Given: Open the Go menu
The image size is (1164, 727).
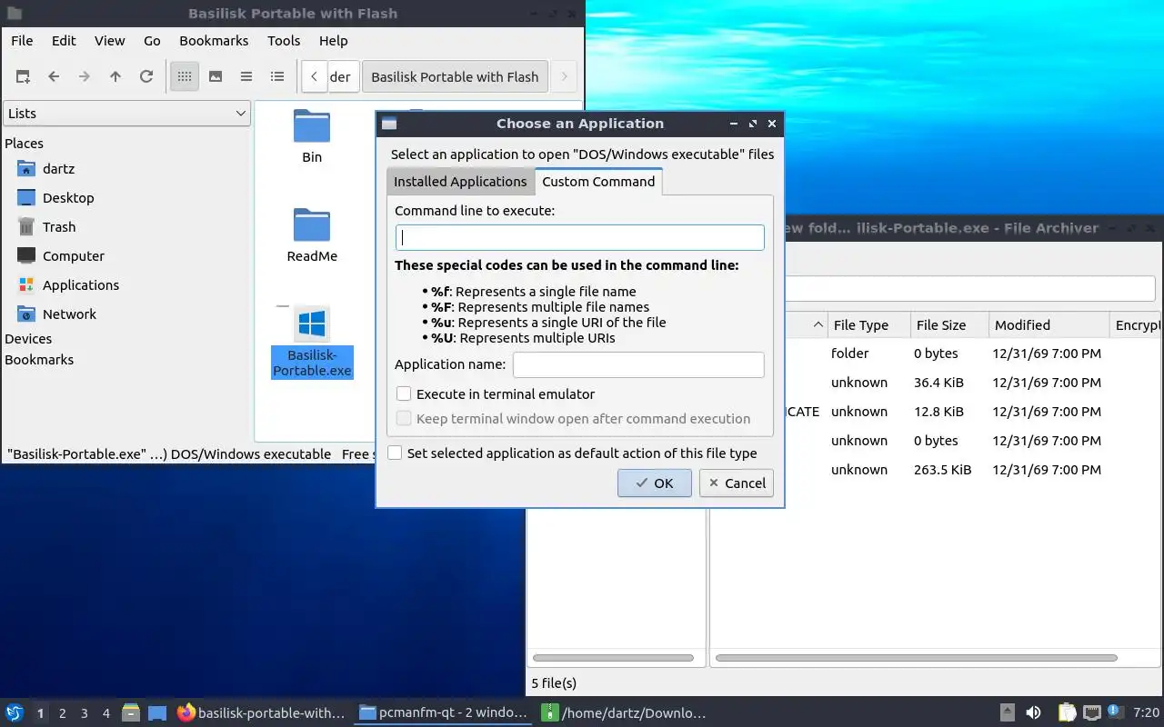Looking at the screenshot, I should coord(152,41).
